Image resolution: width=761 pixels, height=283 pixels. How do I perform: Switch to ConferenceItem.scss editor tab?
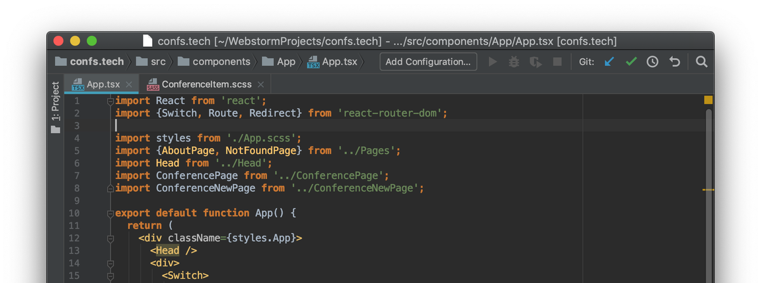click(206, 84)
